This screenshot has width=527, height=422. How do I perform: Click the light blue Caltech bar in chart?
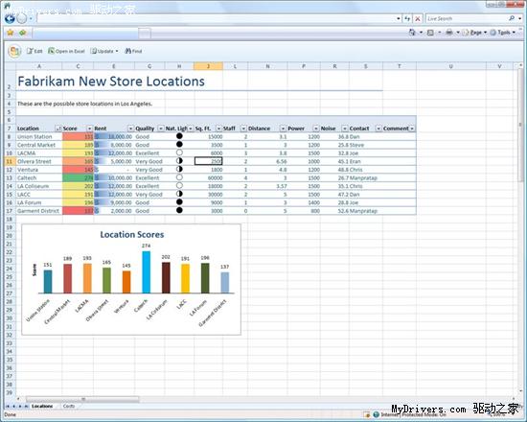(x=147, y=272)
